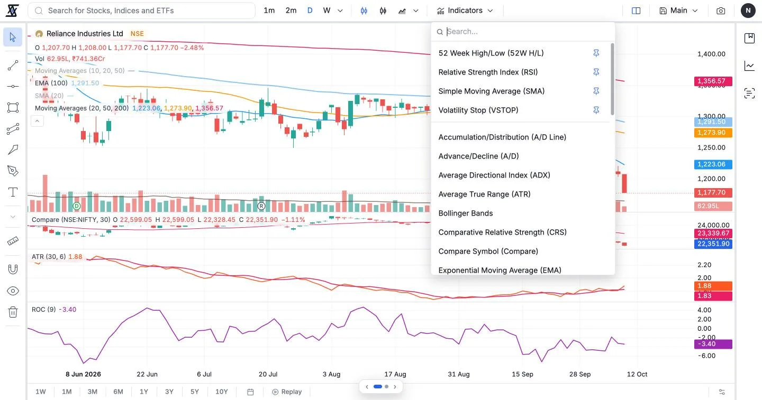
Task: Collapse the indicator legend arrow
Action: pos(37,121)
